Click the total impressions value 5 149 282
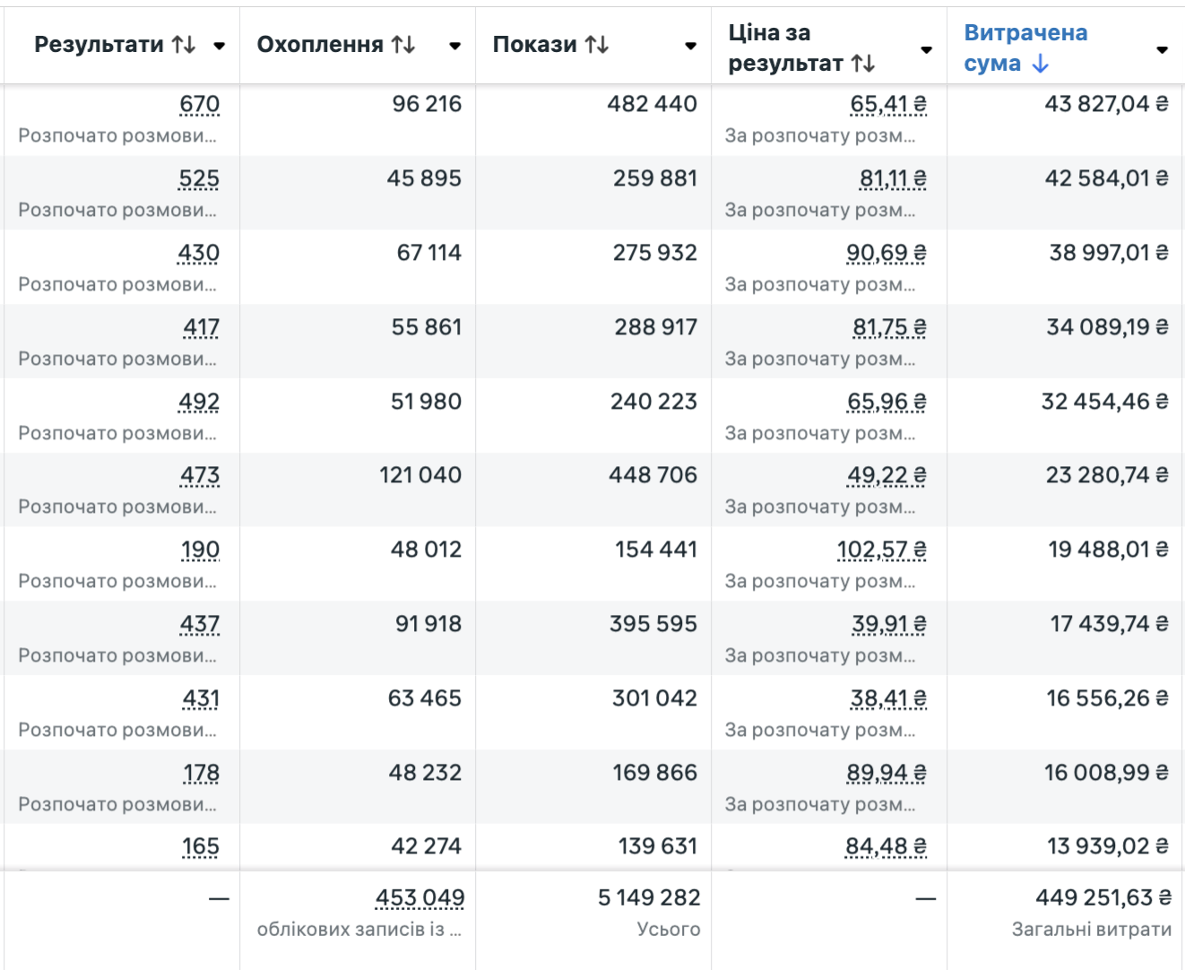1185x970 pixels. click(x=650, y=898)
